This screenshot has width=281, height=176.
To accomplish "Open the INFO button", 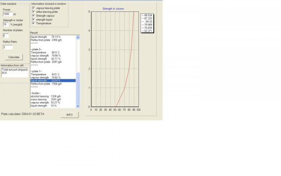I will (x=69, y=114).
